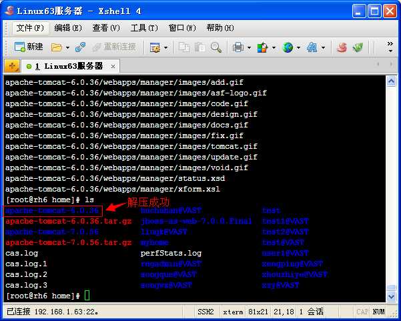
Task: Maximize the Xshell window
Action: click(x=375, y=11)
